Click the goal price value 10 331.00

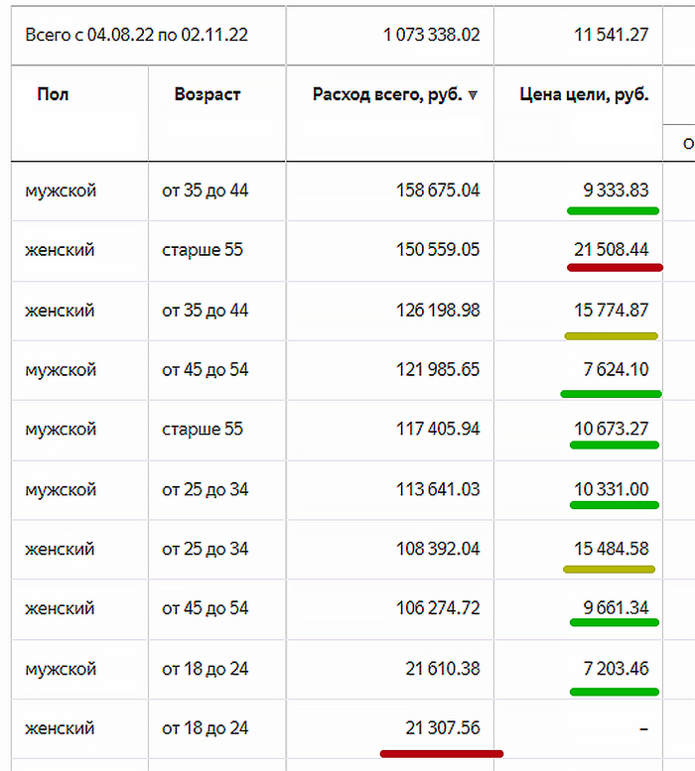click(611, 489)
